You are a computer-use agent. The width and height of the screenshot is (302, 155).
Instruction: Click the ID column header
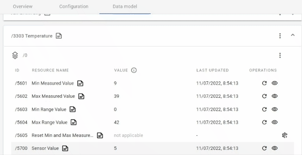17,70
